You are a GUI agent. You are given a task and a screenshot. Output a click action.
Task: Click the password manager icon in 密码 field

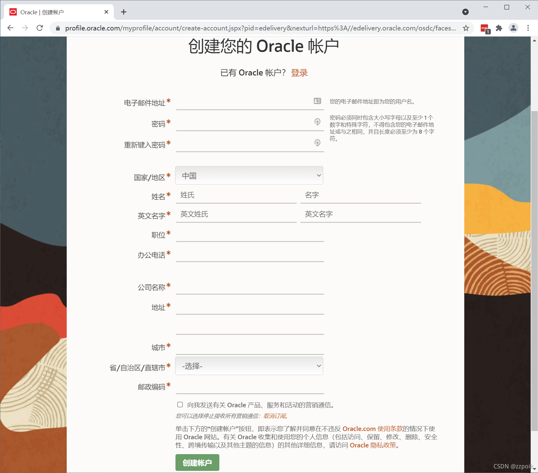[317, 122]
